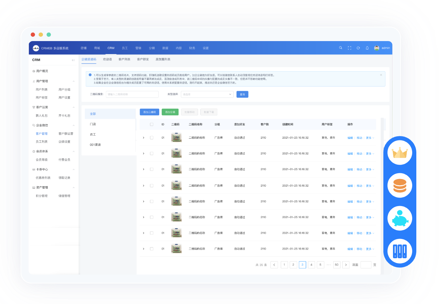This screenshot has height=304, width=440.
Task: Open the 营销 top menu
Action: click(138, 48)
